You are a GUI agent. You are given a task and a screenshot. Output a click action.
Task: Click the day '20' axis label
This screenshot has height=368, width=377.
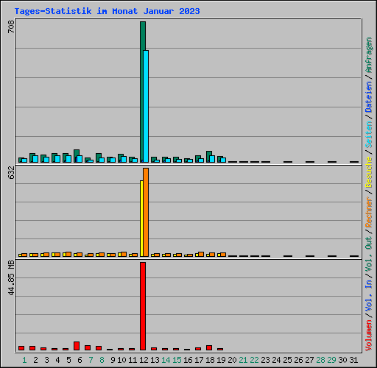pyautogui.click(x=232, y=360)
